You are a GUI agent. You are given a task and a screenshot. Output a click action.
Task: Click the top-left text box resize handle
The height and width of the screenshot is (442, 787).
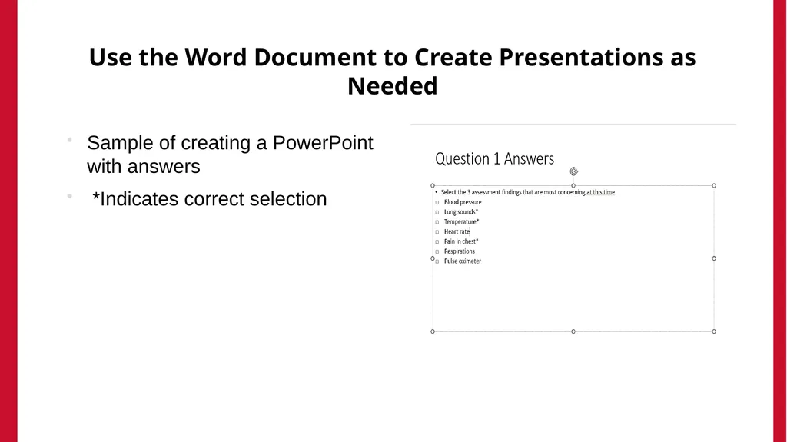click(433, 186)
